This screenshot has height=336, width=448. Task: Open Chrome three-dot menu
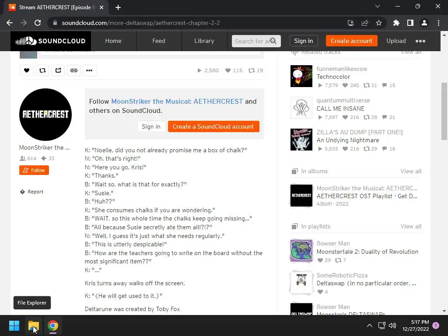click(x=438, y=23)
